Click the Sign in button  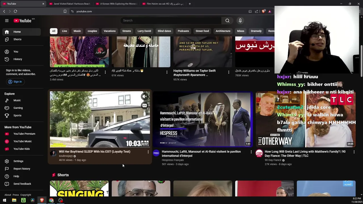[15, 82]
